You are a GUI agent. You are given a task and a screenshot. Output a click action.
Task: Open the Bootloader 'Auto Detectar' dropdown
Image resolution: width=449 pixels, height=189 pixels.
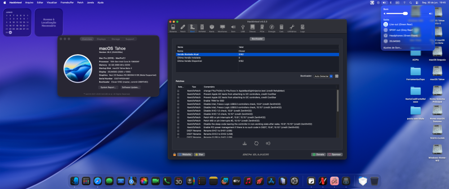click(x=323, y=76)
